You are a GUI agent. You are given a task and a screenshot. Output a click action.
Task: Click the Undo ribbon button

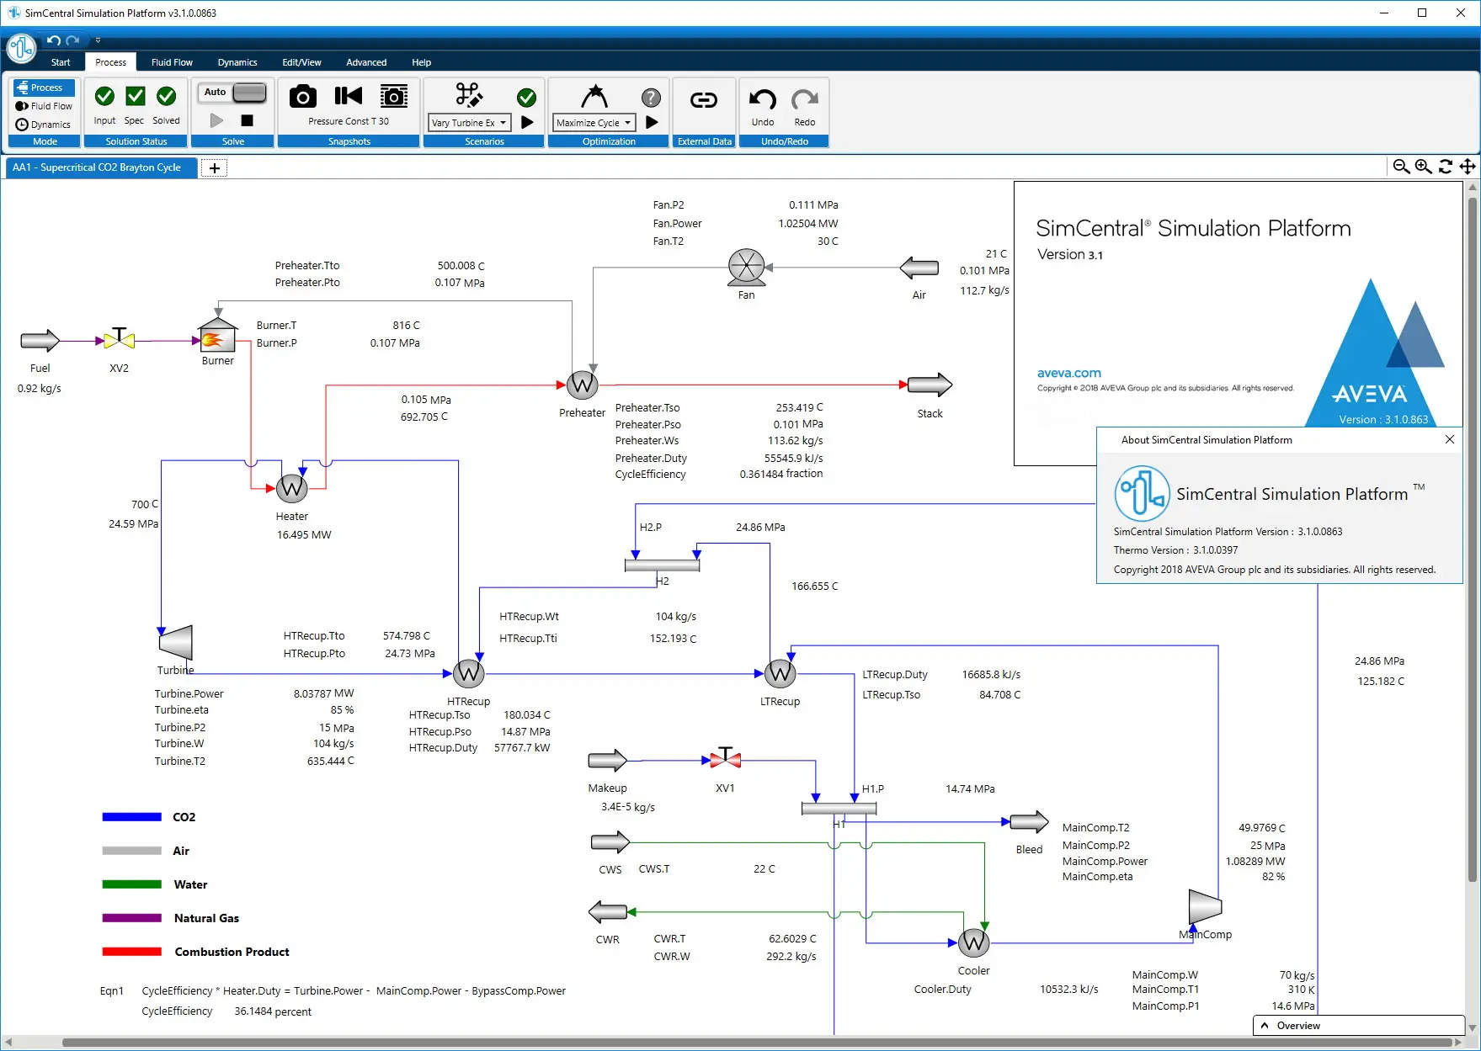tap(763, 106)
